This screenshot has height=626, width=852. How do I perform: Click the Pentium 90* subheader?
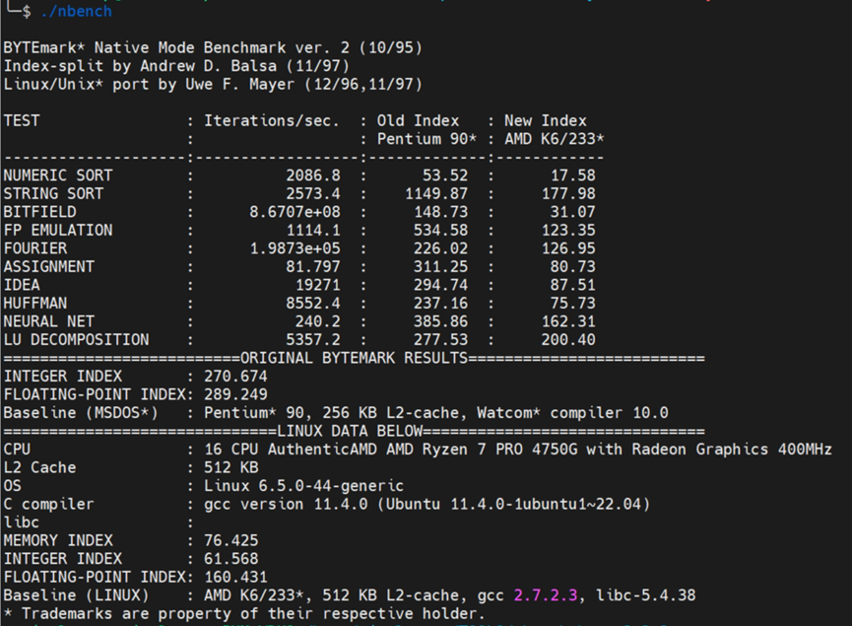426,139
